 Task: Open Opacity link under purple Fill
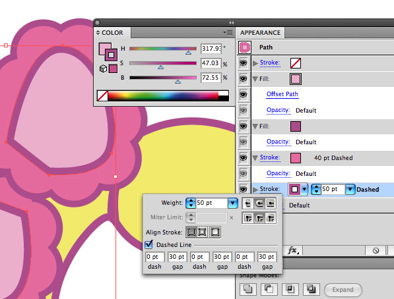coord(279,142)
